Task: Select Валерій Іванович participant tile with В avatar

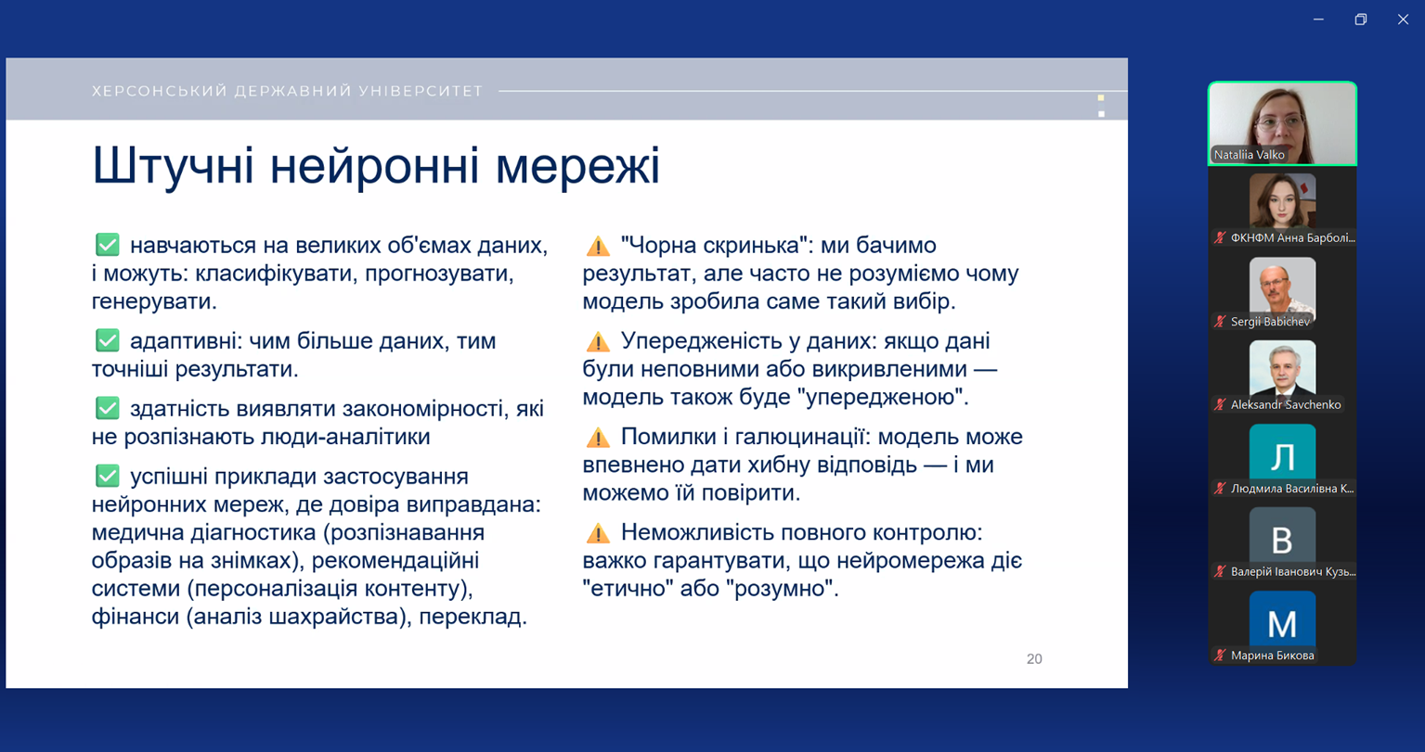Action: pyautogui.click(x=1282, y=542)
